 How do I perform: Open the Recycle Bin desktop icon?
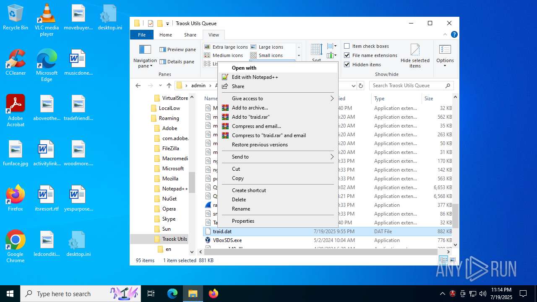click(x=16, y=17)
